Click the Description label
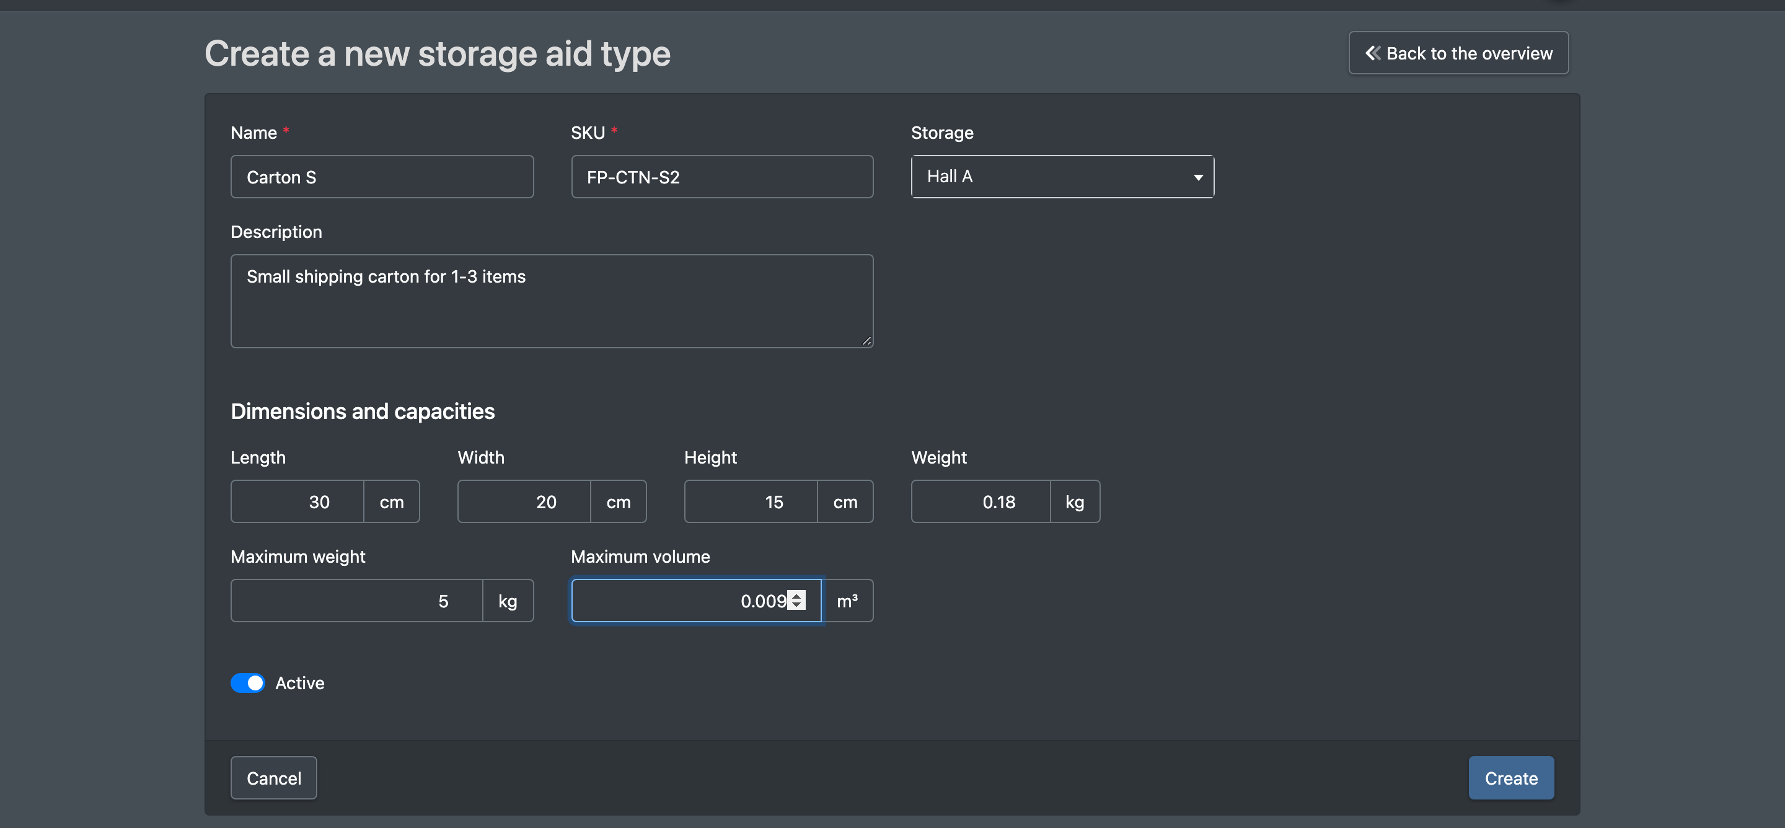This screenshot has width=1785, height=828. coord(276,232)
